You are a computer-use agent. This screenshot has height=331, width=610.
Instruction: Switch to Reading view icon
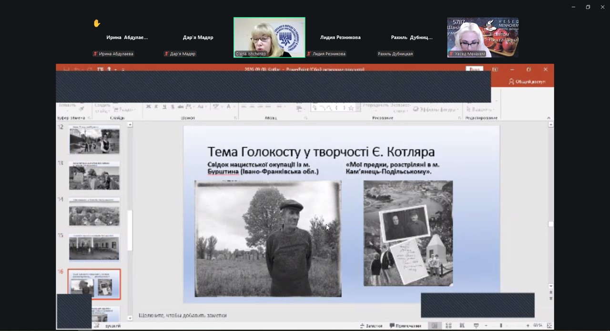(x=462, y=326)
